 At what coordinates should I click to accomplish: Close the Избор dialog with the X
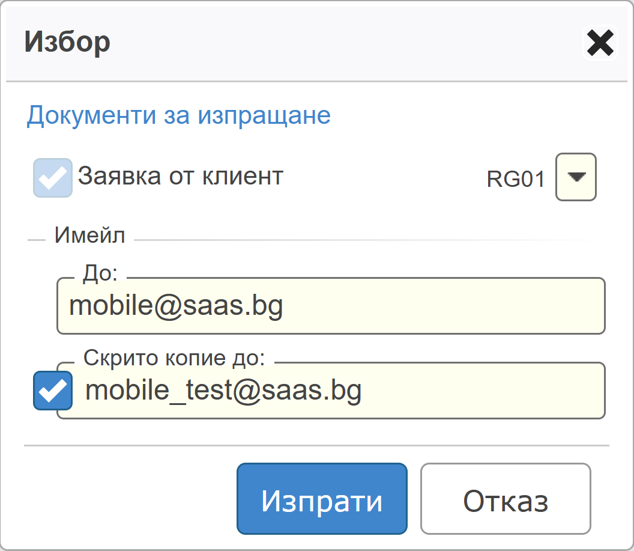pyautogui.click(x=600, y=43)
